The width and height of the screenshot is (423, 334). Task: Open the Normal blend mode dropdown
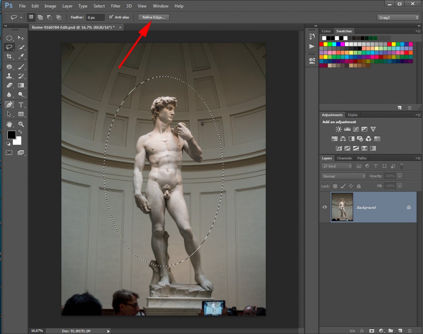coord(343,176)
